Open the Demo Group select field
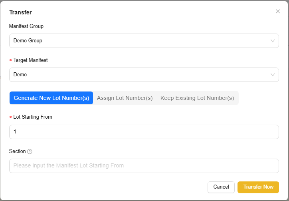The image size is (289, 201). click(x=140, y=41)
